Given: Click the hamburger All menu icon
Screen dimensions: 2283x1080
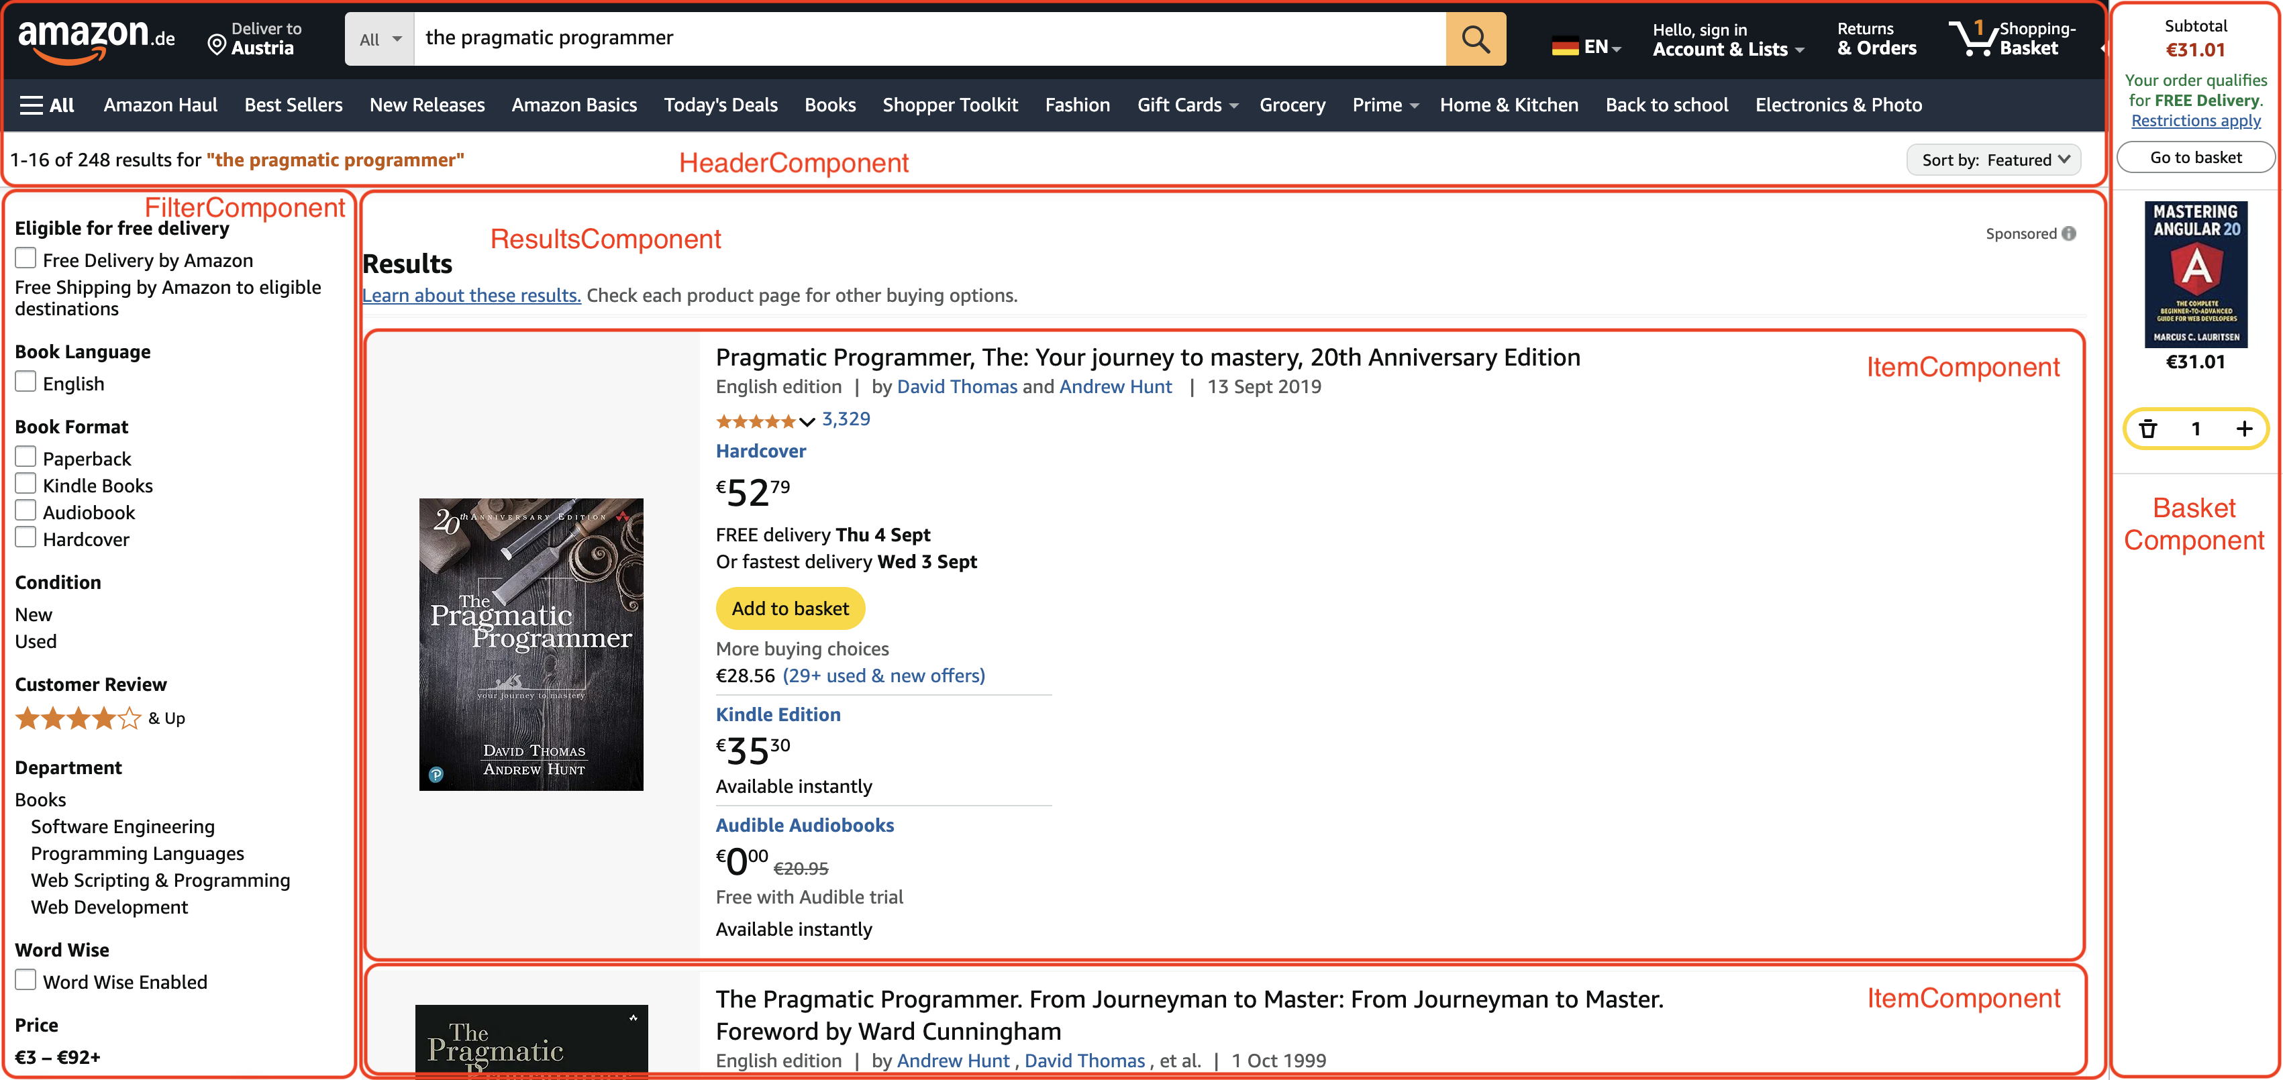Looking at the screenshot, I should (x=32, y=105).
